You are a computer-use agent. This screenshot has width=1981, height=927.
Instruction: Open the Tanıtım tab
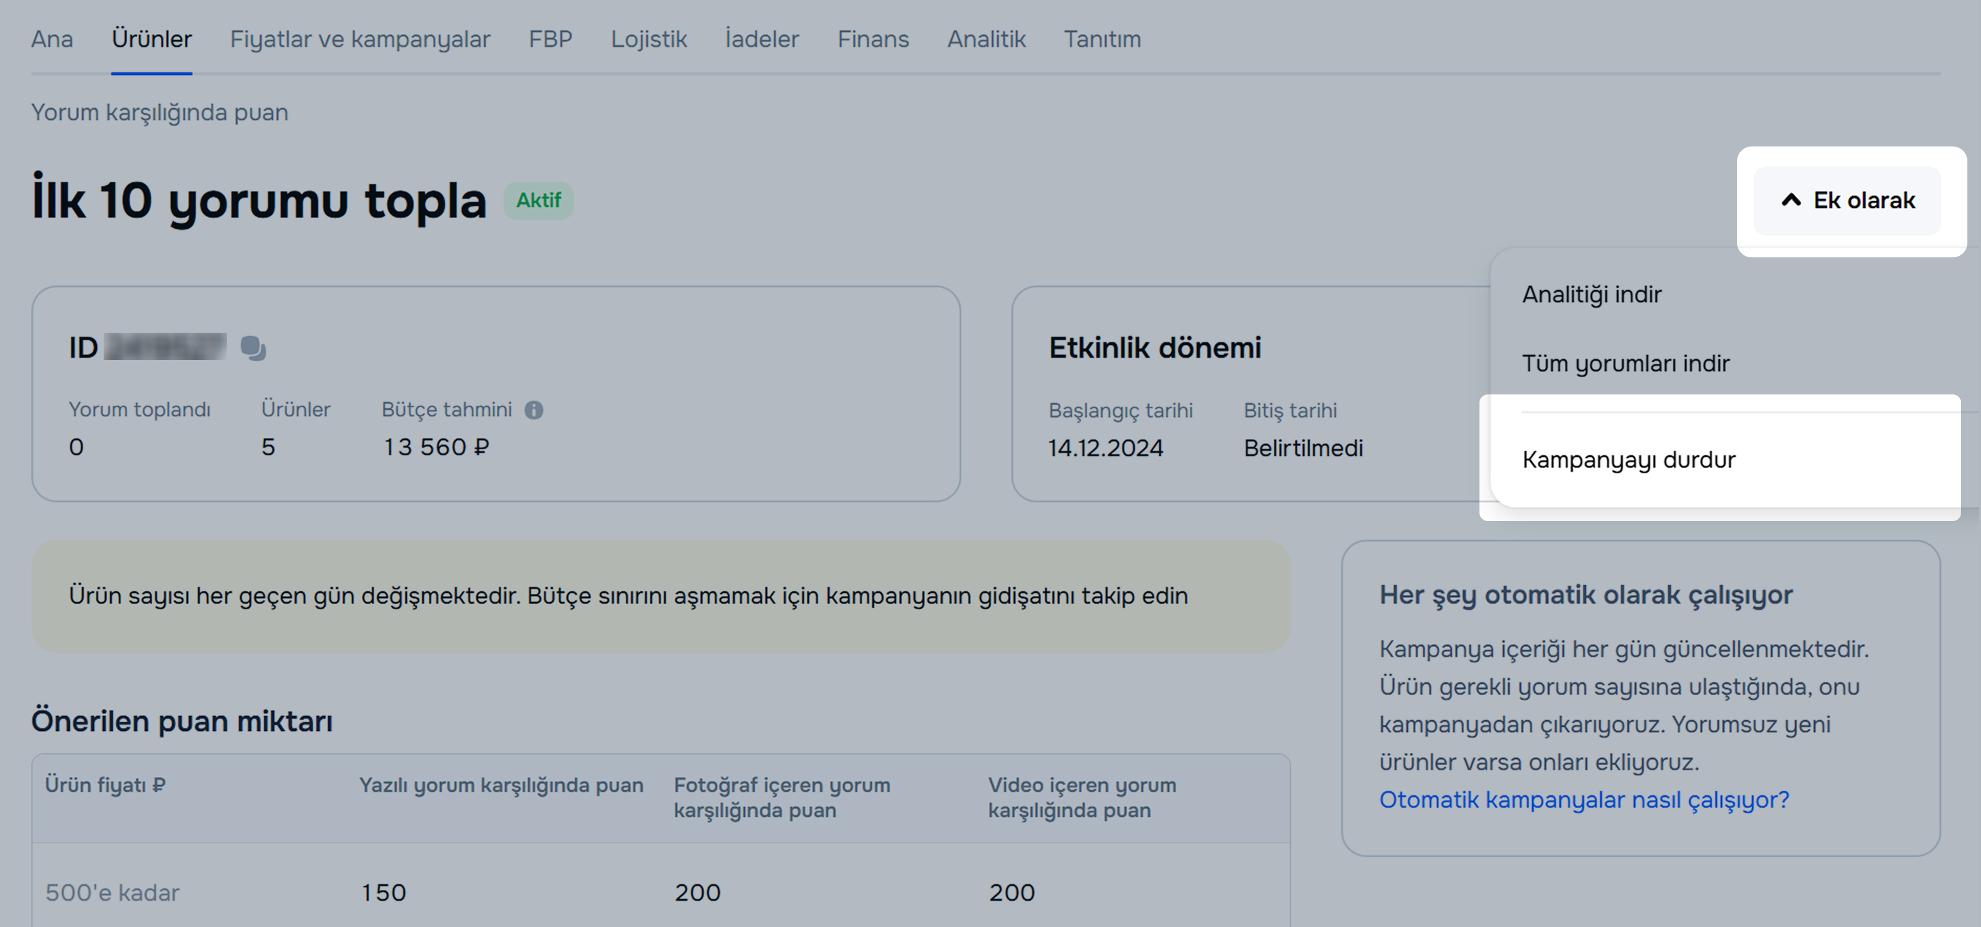1102,39
